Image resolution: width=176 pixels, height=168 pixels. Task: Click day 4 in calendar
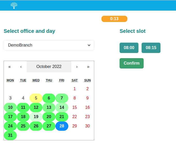pyautogui.click(x=23, y=98)
